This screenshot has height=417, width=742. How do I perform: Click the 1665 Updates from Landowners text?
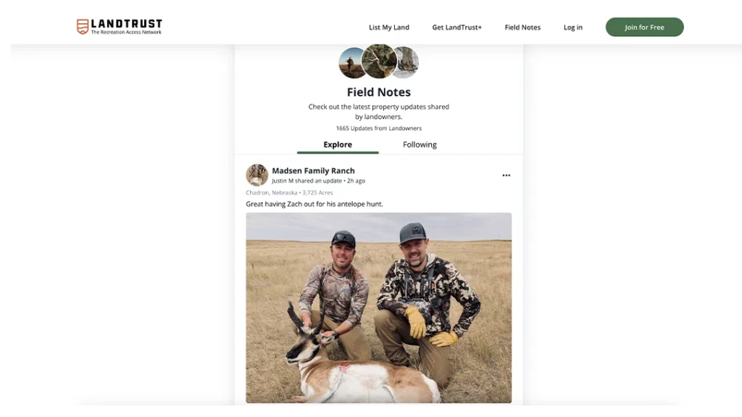(378, 128)
